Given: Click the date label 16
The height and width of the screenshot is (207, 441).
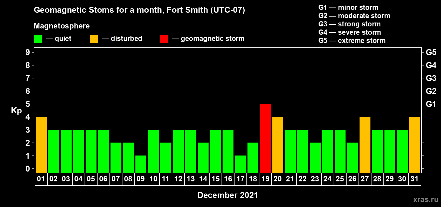Looking at the screenshot, I should (x=228, y=179).
